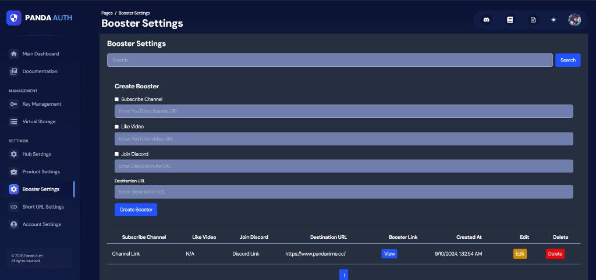Image resolution: width=596 pixels, height=280 pixels.
Task: Click the Subscribe Channel column header
Action: pos(144,237)
